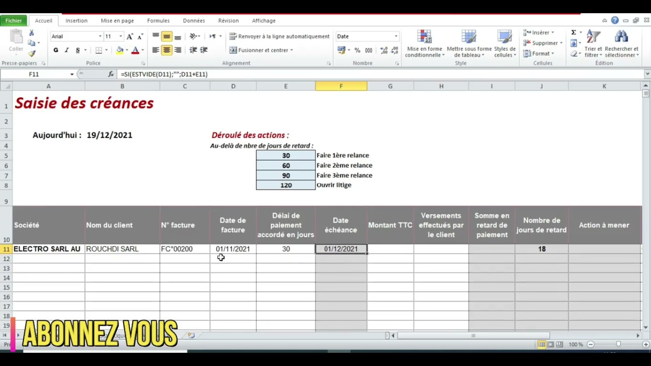The height and width of the screenshot is (366, 651).
Task: Click the Supprimer cells button
Action: click(x=543, y=43)
